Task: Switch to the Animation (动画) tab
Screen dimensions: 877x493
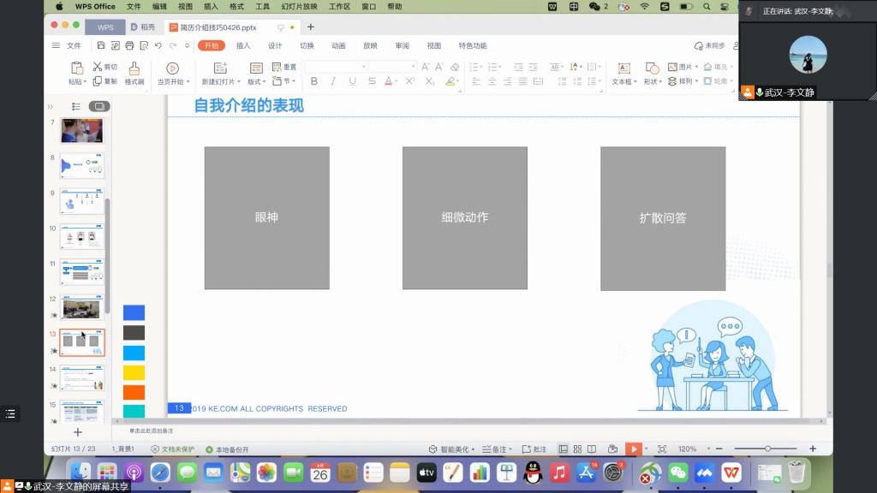Action: [x=338, y=45]
